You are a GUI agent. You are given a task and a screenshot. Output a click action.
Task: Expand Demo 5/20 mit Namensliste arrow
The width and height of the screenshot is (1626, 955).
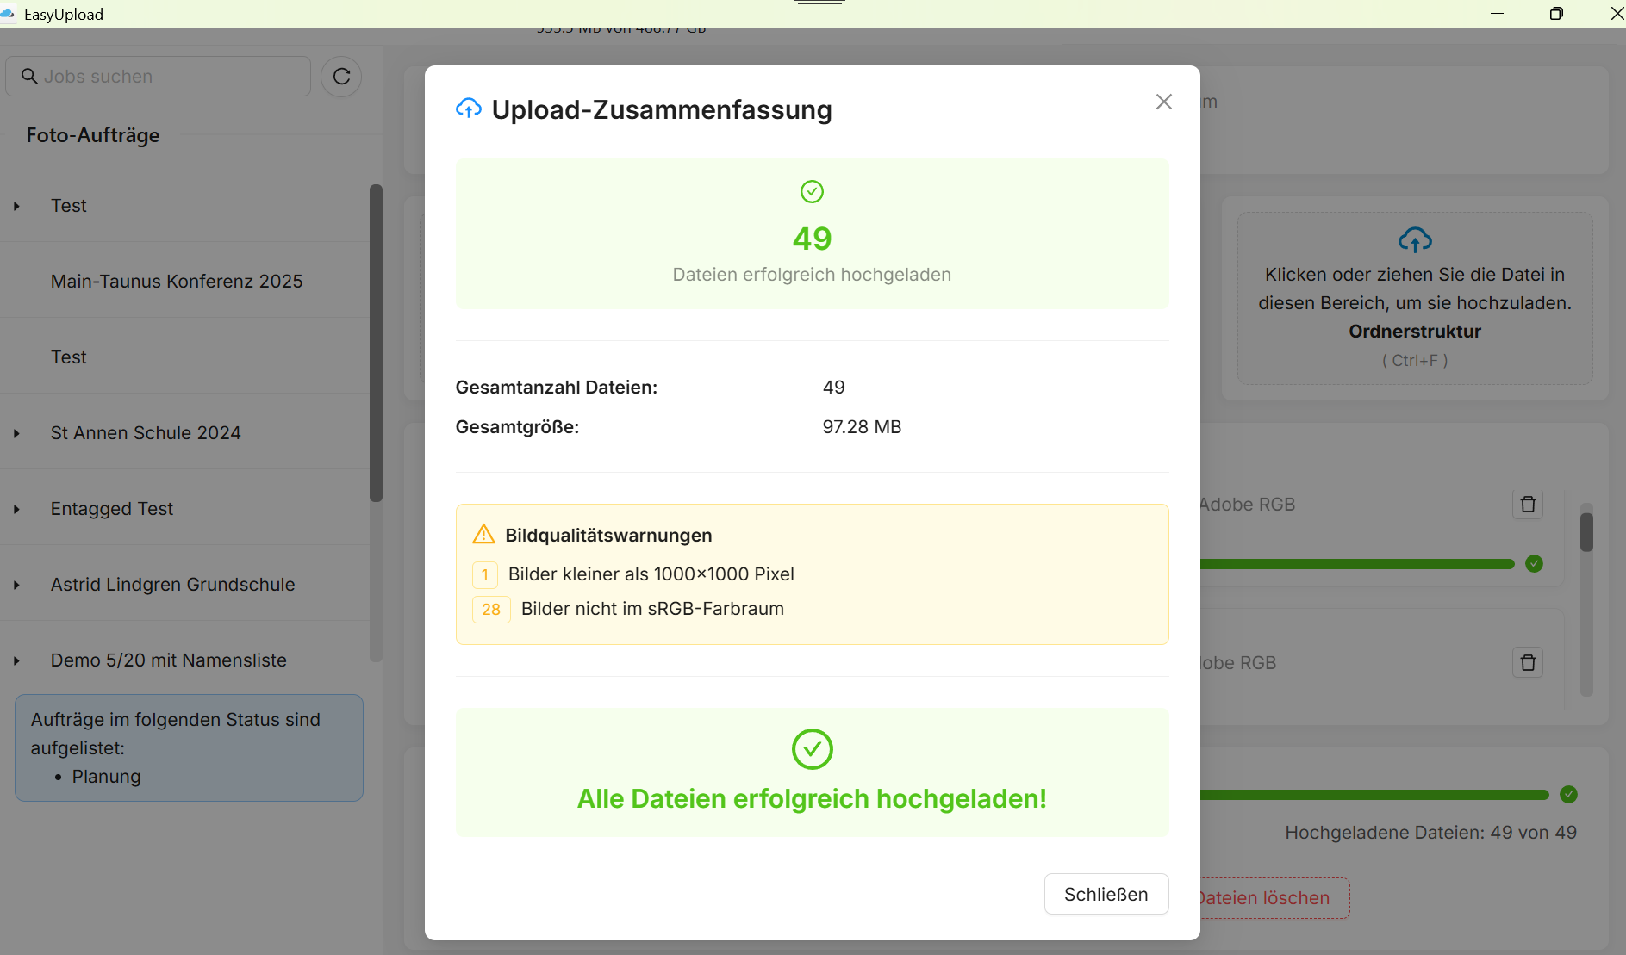pyautogui.click(x=16, y=660)
